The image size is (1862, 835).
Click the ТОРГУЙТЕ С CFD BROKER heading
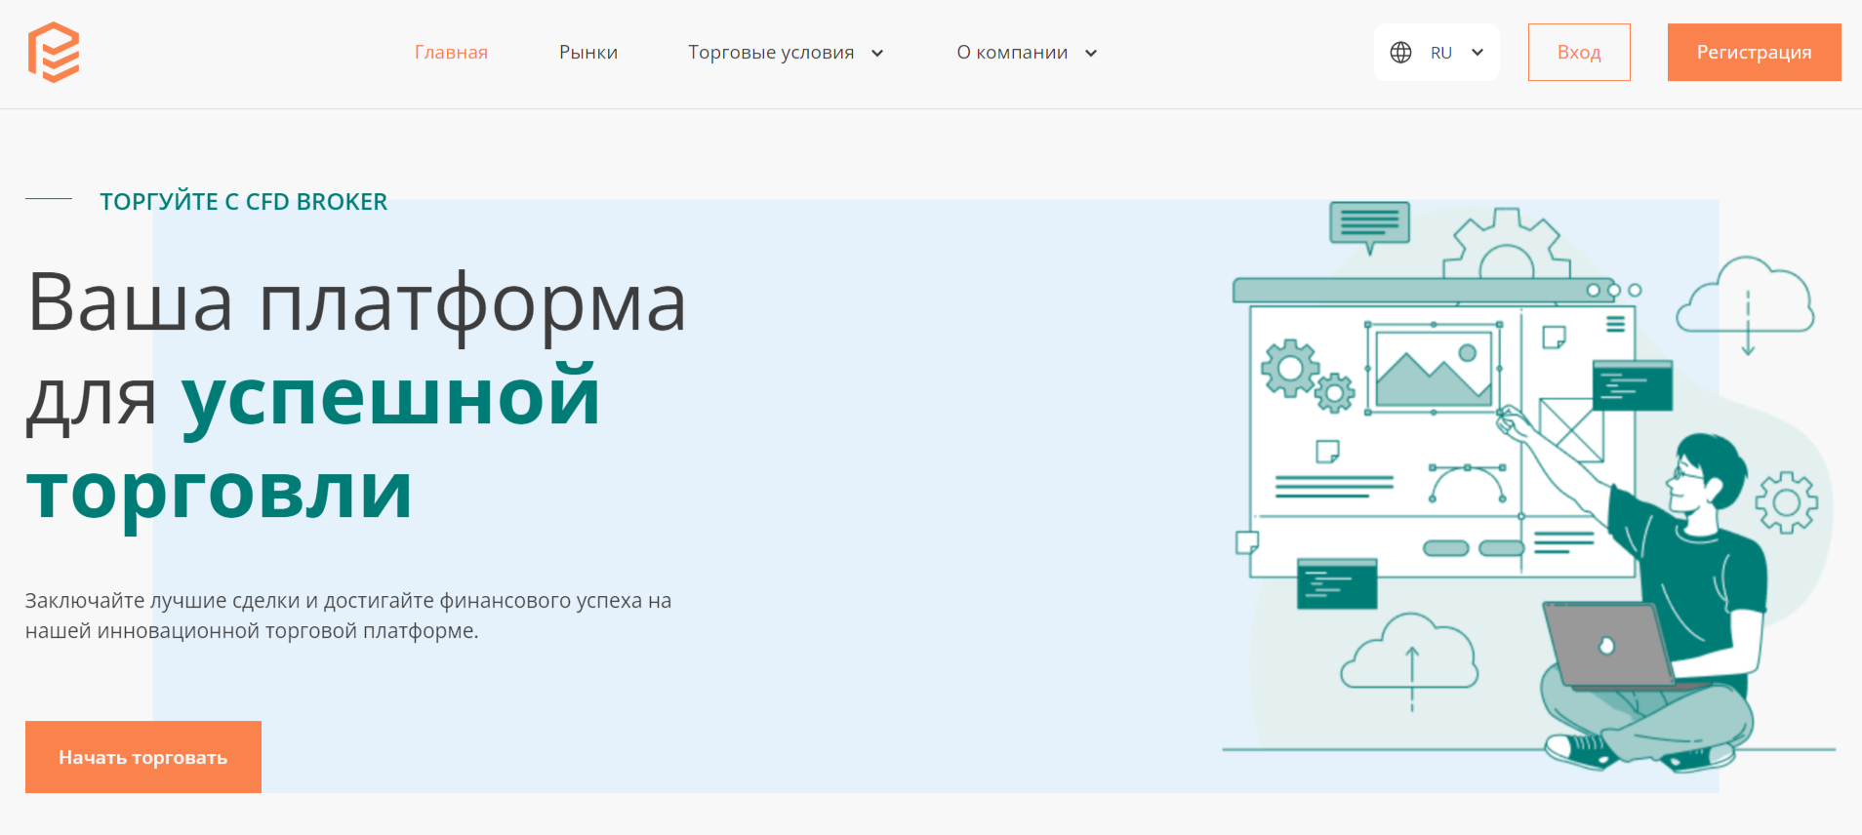pos(243,202)
